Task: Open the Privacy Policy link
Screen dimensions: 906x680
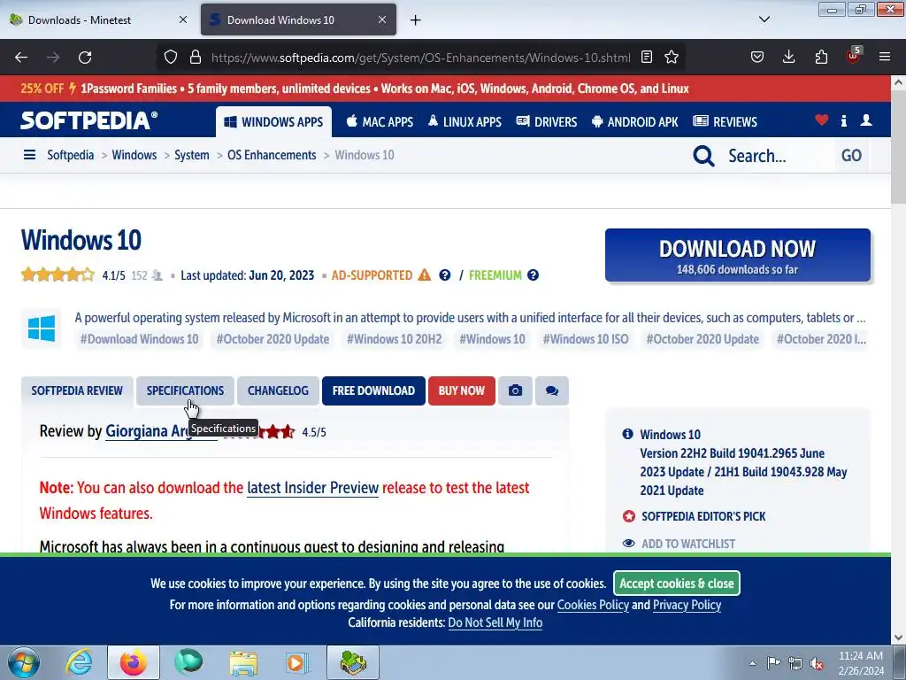Action: click(687, 605)
